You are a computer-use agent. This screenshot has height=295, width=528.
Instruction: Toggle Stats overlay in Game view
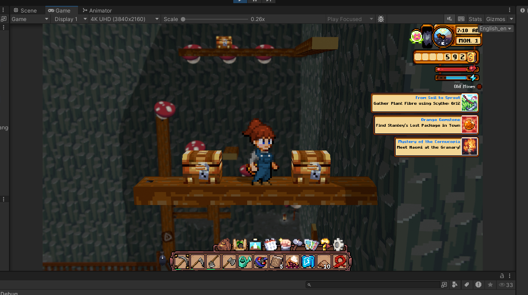coord(475,19)
